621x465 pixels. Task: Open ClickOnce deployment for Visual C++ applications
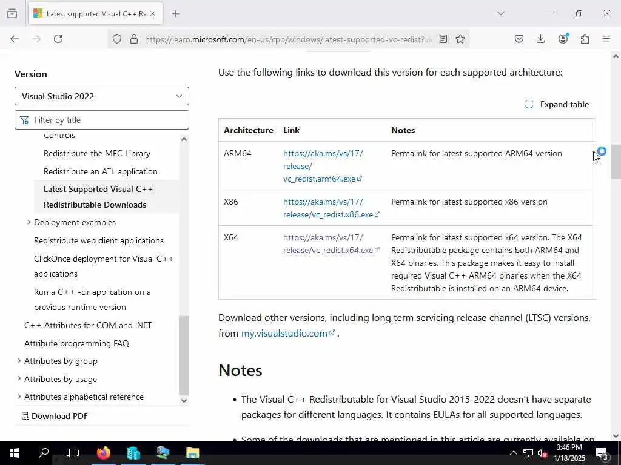click(104, 266)
